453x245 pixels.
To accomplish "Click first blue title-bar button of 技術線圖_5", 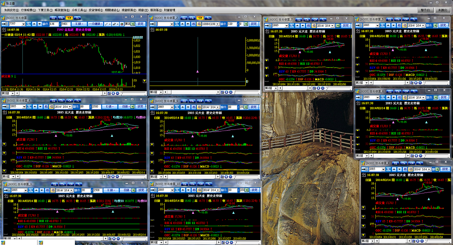I will click(389, 19).
